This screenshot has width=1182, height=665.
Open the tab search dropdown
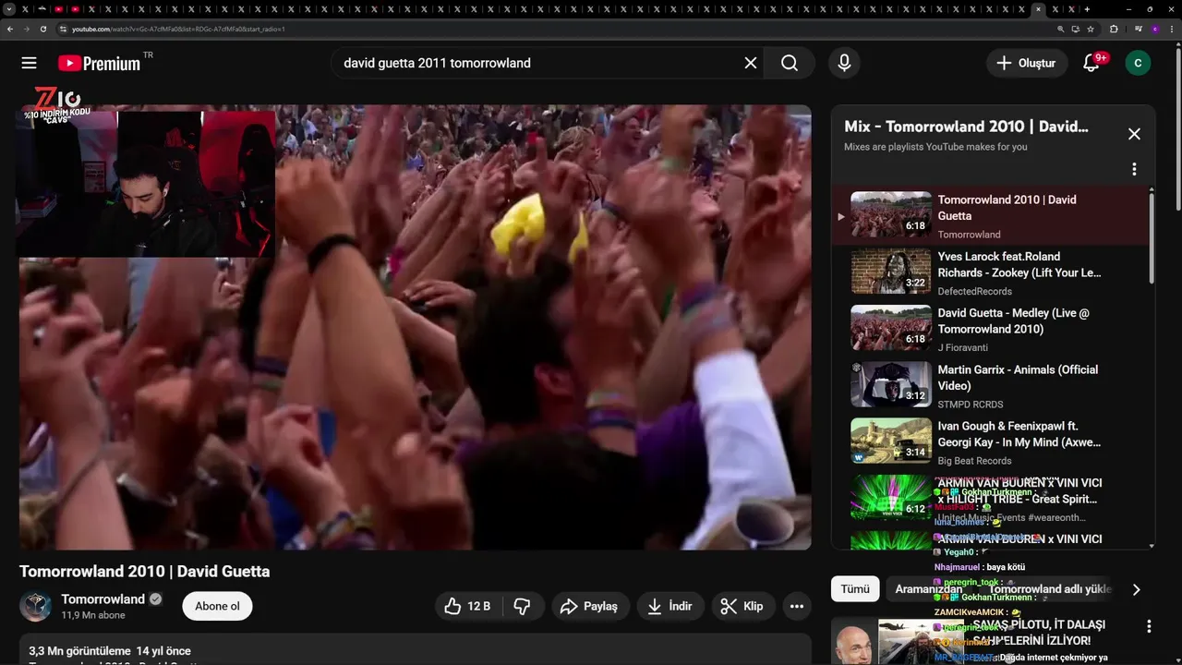point(9,8)
